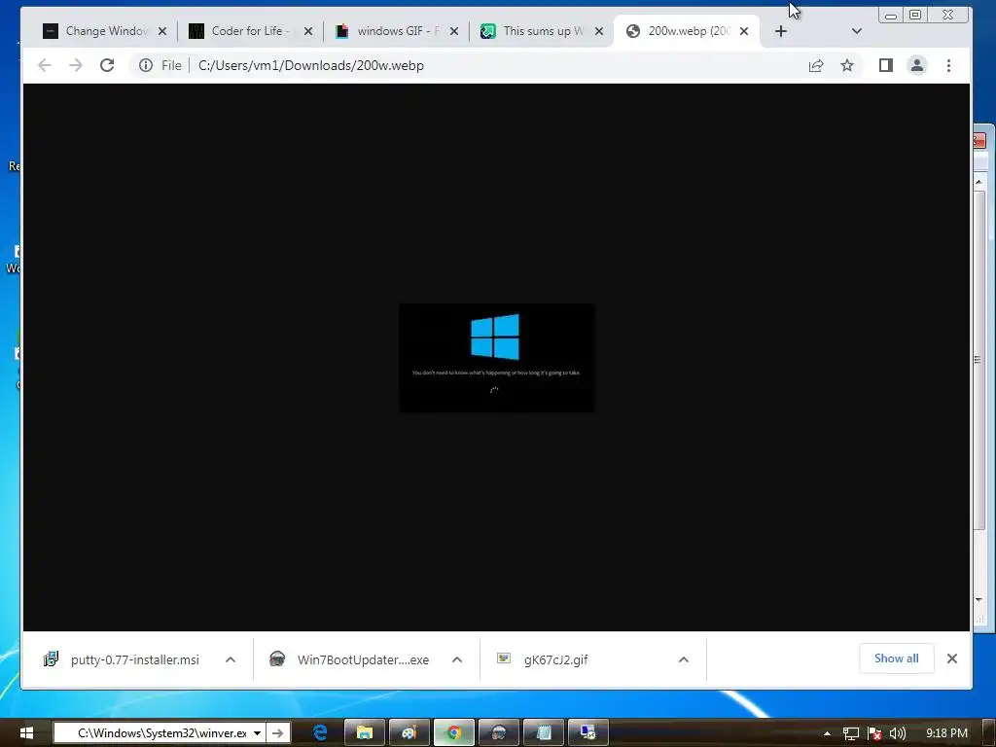Close the Change Window tab
Image resolution: width=996 pixels, height=747 pixels.
(162, 31)
